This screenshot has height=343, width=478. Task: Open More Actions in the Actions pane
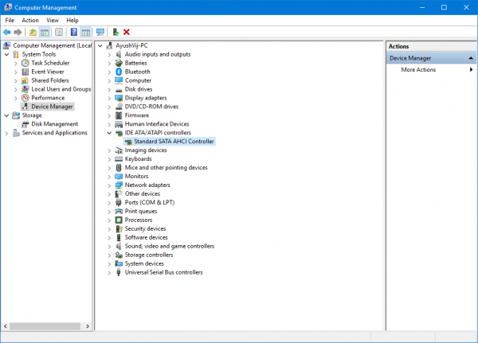tap(418, 70)
